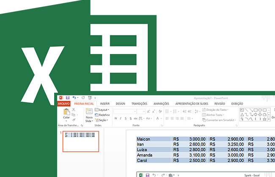275x177 pixels.
Task: Increase font size with the larger A icon
Action: coord(148,112)
